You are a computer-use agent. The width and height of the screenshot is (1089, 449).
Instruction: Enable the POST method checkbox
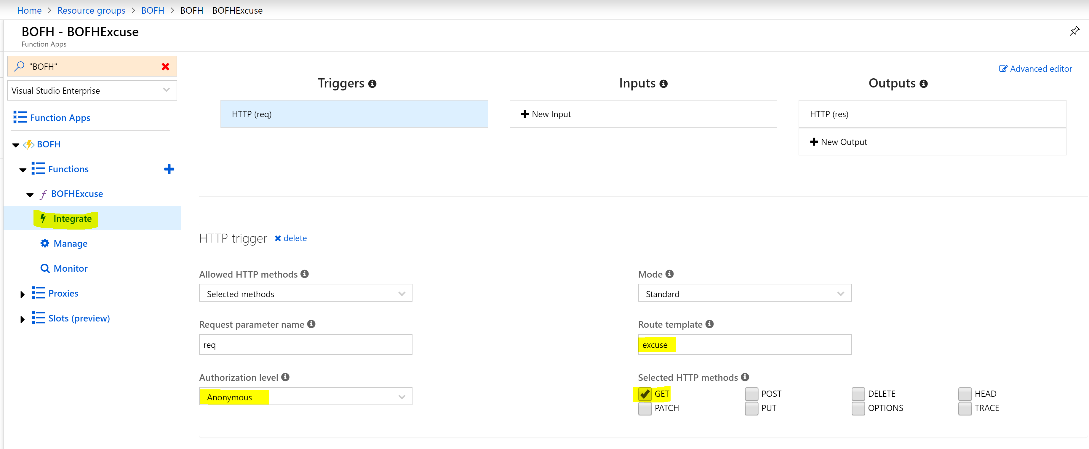coord(751,394)
